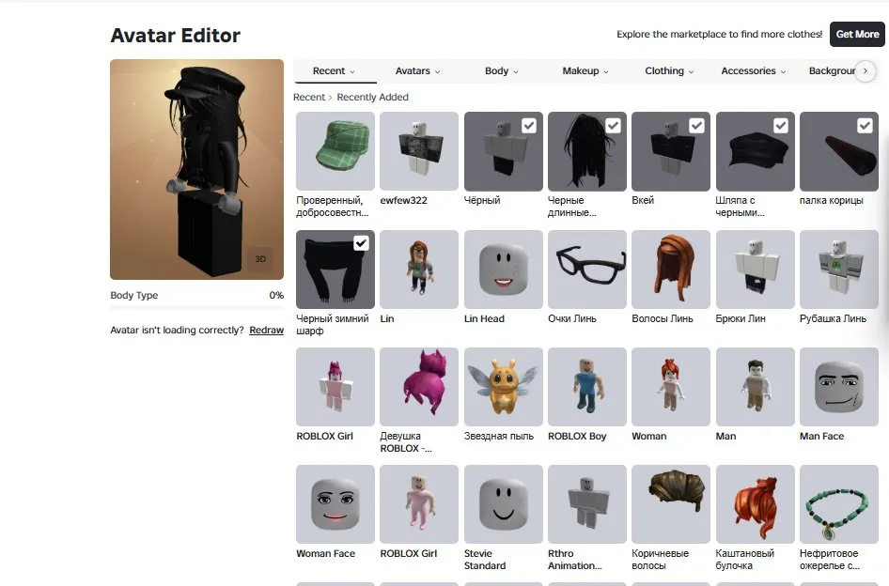Select the Брюки Лин pants item
This screenshot has width=889, height=586.
coord(756,270)
